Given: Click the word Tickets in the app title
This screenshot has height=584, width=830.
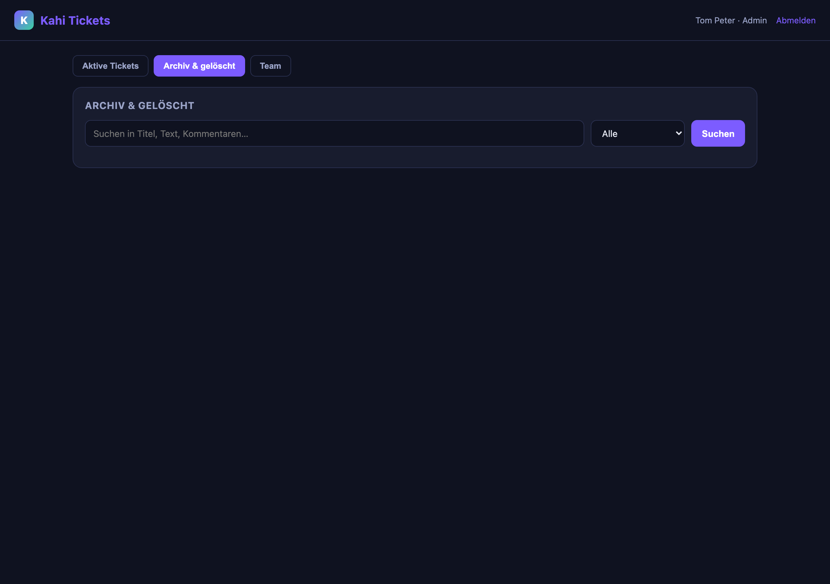Looking at the screenshot, I should click(x=89, y=20).
